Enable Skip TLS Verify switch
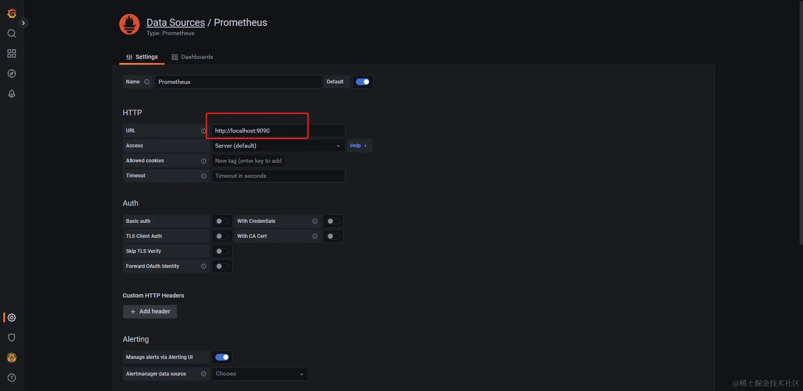803x391 pixels. [222, 251]
